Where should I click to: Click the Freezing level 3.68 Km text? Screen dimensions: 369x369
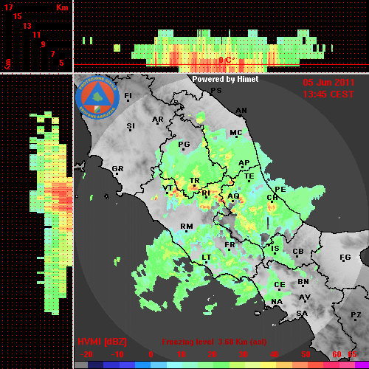tap(214, 342)
